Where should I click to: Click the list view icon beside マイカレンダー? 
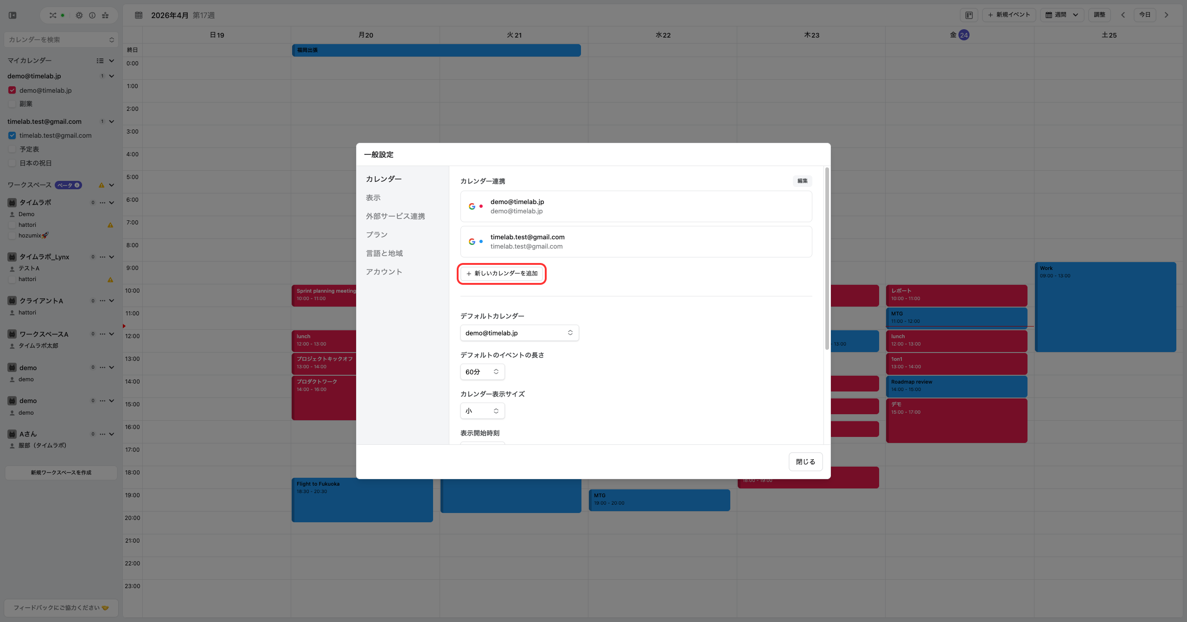(x=100, y=61)
